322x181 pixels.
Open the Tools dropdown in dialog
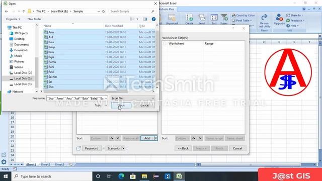point(101,105)
